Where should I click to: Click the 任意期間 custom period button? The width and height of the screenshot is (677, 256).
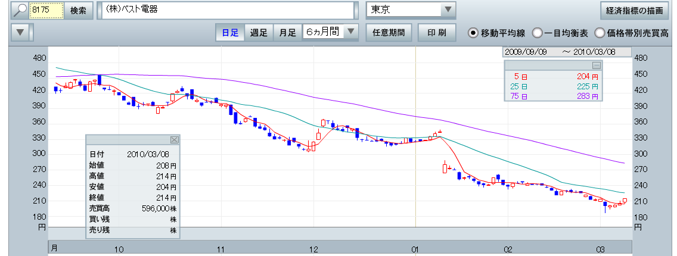pos(389,33)
